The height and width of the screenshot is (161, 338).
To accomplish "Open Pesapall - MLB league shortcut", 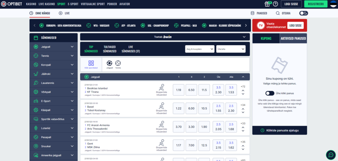I will click(186, 25).
